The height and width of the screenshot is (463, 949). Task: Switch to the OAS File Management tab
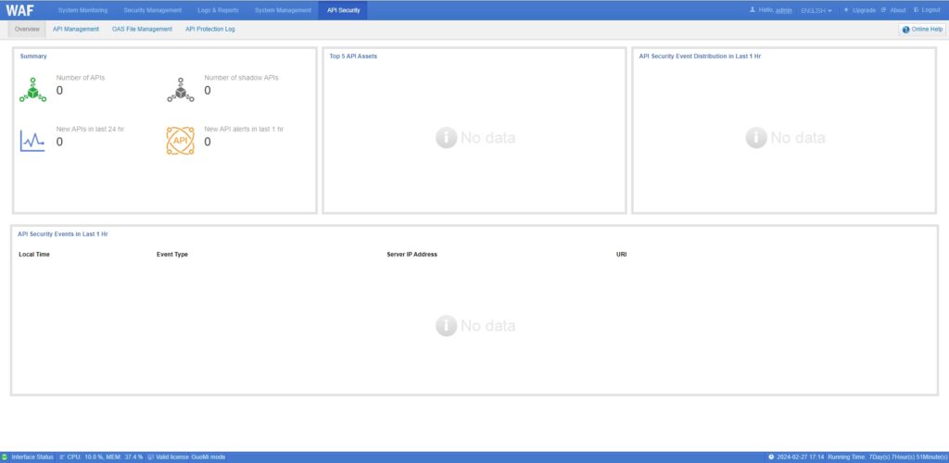[x=142, y=29]
